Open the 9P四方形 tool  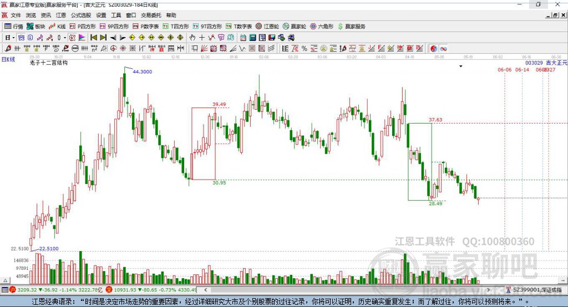(x=114, y=27)
